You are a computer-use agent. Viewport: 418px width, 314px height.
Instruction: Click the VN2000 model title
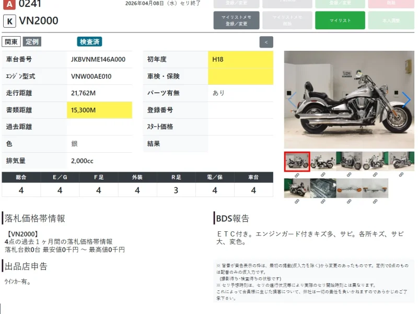[x=39, y=21]
